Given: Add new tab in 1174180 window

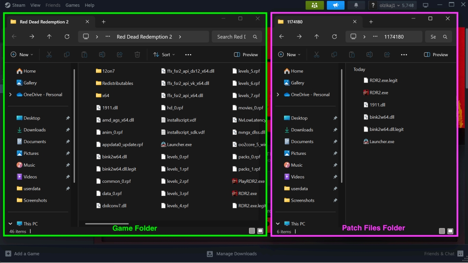Looking at the screenshot, I should (371, 22).
